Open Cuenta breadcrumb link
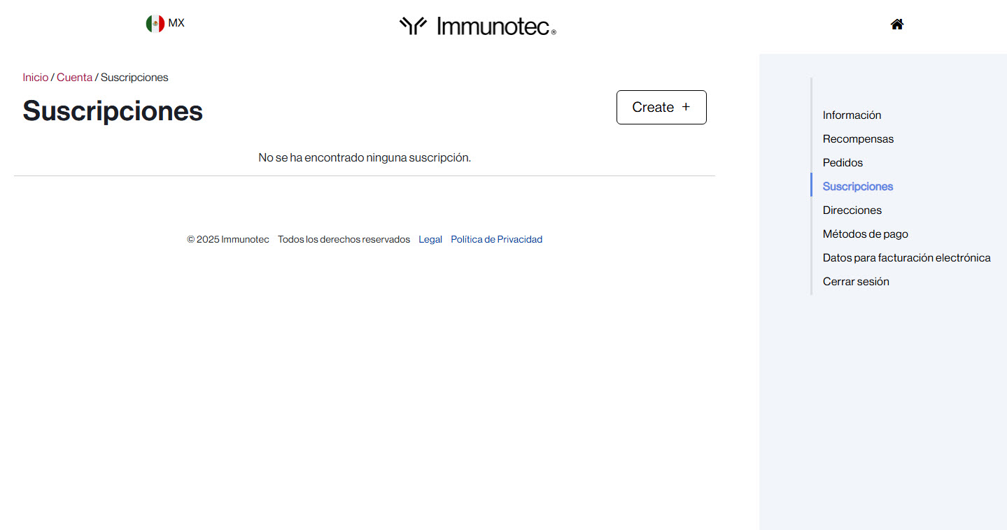This screenshot has height=530, width=1007. pyautogui.click(x=74, y=78)
